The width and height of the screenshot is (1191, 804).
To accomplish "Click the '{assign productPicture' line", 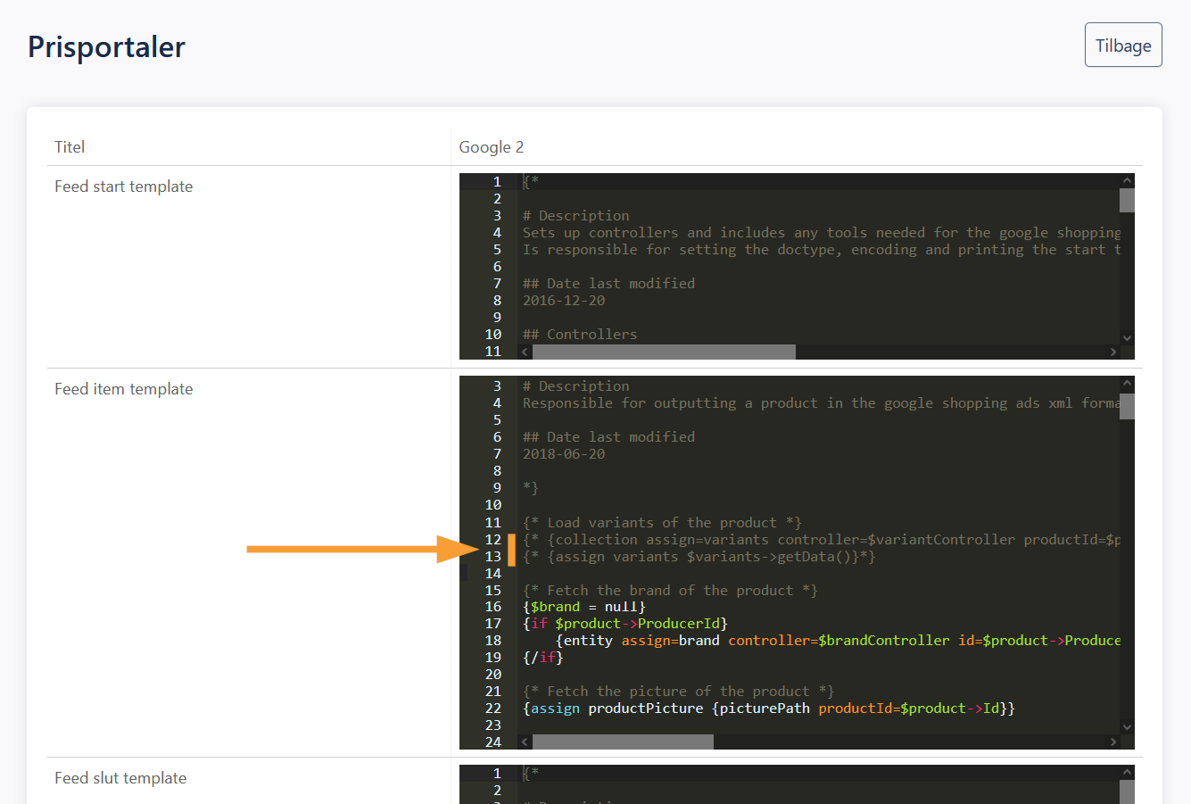I will coord(769,709).
